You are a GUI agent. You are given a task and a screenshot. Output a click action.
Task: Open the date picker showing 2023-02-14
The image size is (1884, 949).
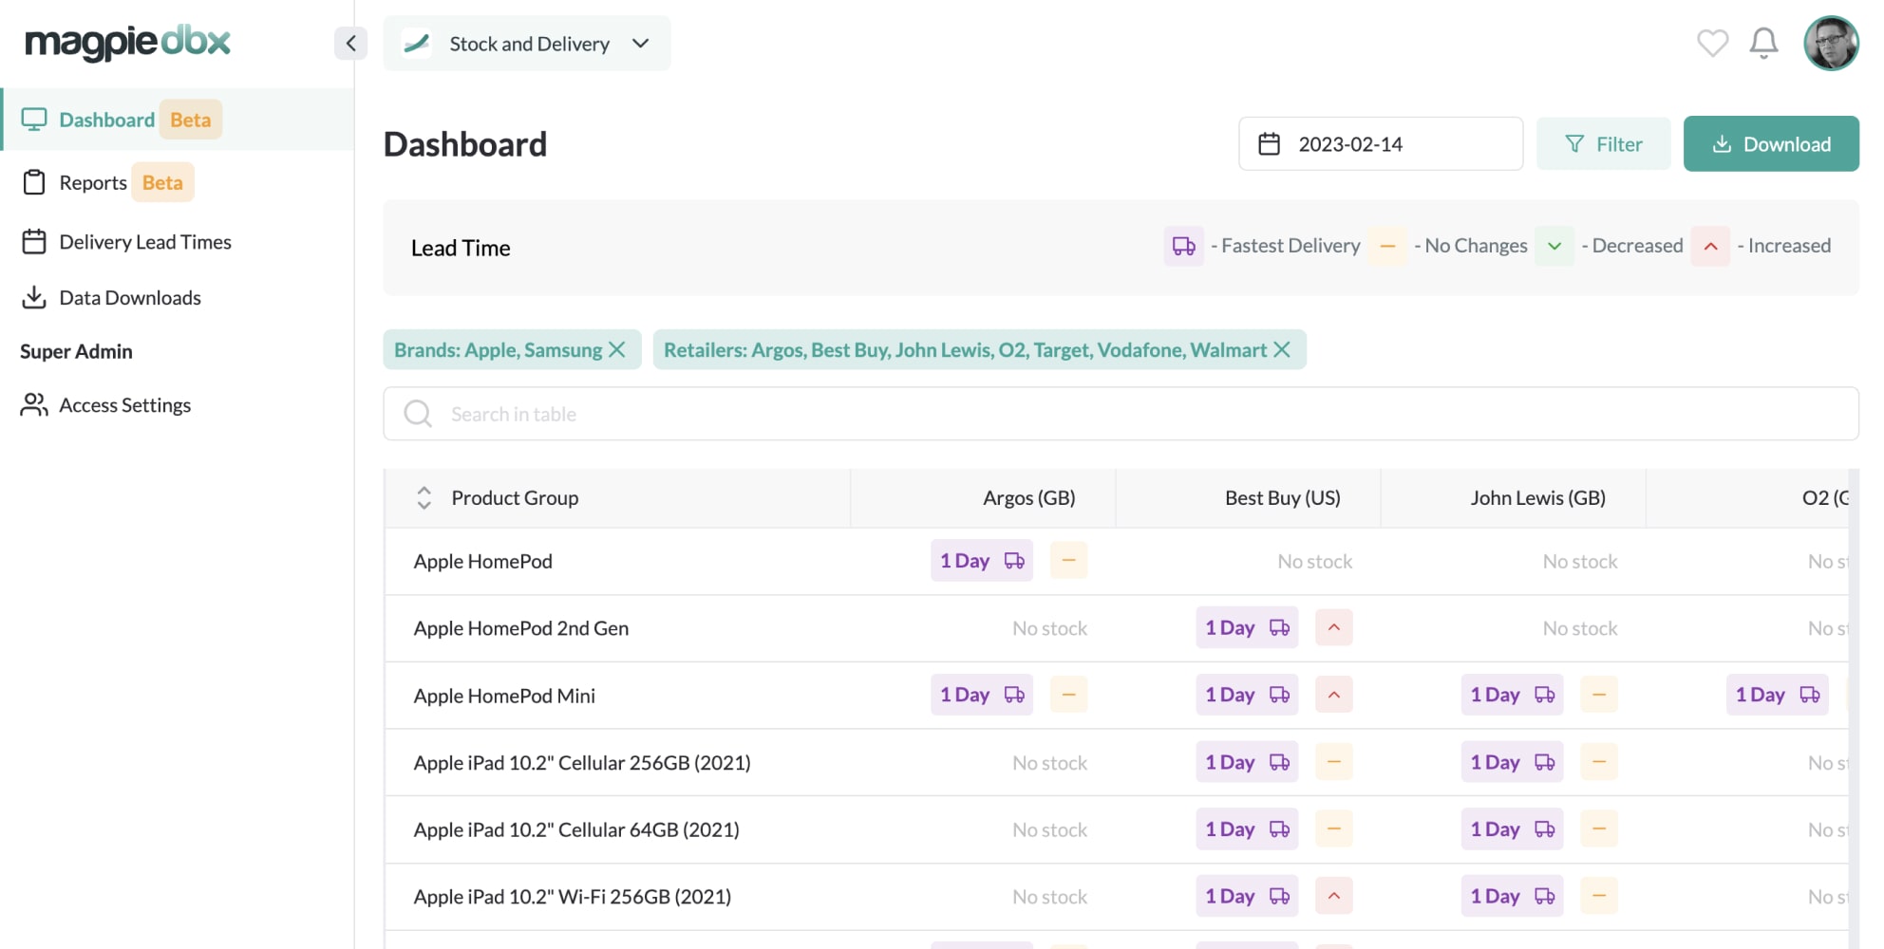1381,144
